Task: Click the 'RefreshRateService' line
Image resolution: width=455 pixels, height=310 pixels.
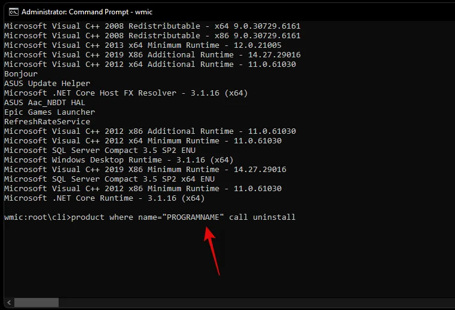Action: click(x=47, y=122)
